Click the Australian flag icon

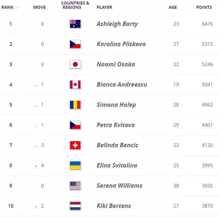coord(75,24)
